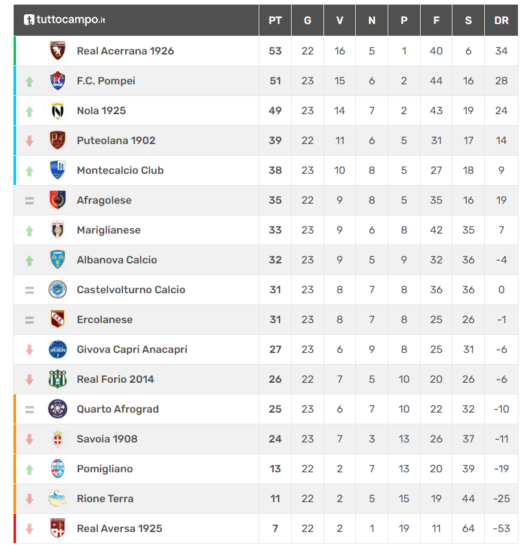The image size is (527, 545).
Task: Open Mariglianese team page link
Action: tap(109, 230)
